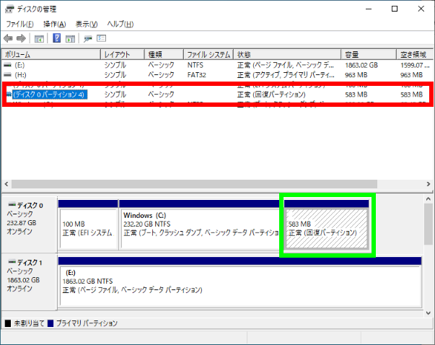Open the ファイル(F) menu

tap(19, 24)
